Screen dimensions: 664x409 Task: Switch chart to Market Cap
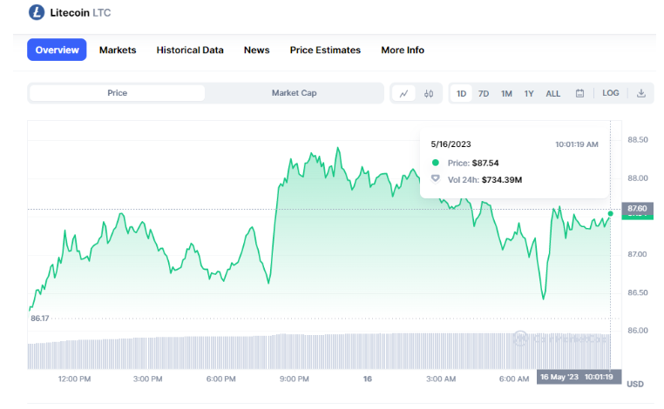tap(294, 93)
